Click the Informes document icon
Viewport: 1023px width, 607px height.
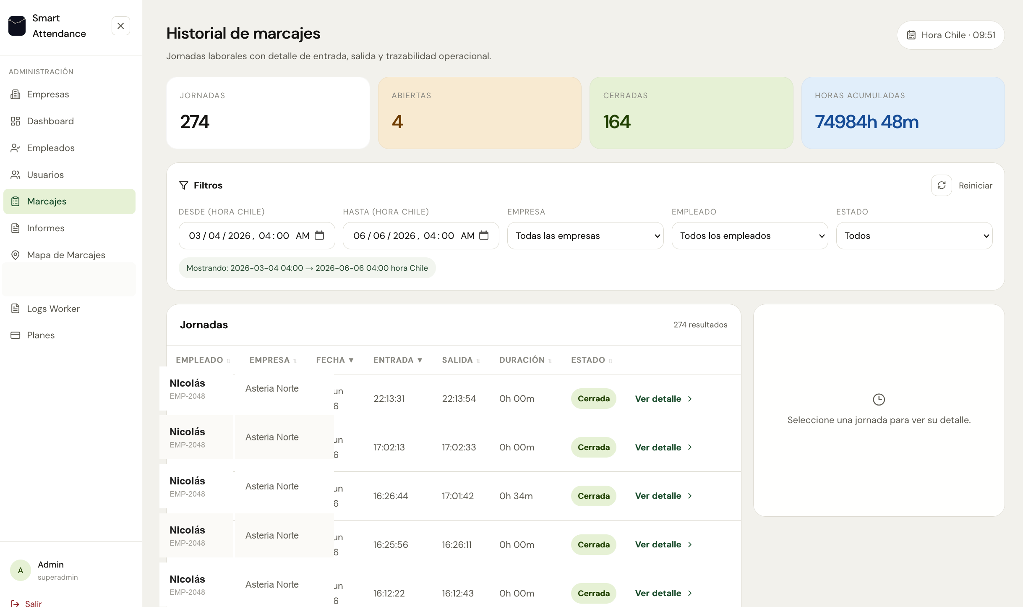[16, 228]
